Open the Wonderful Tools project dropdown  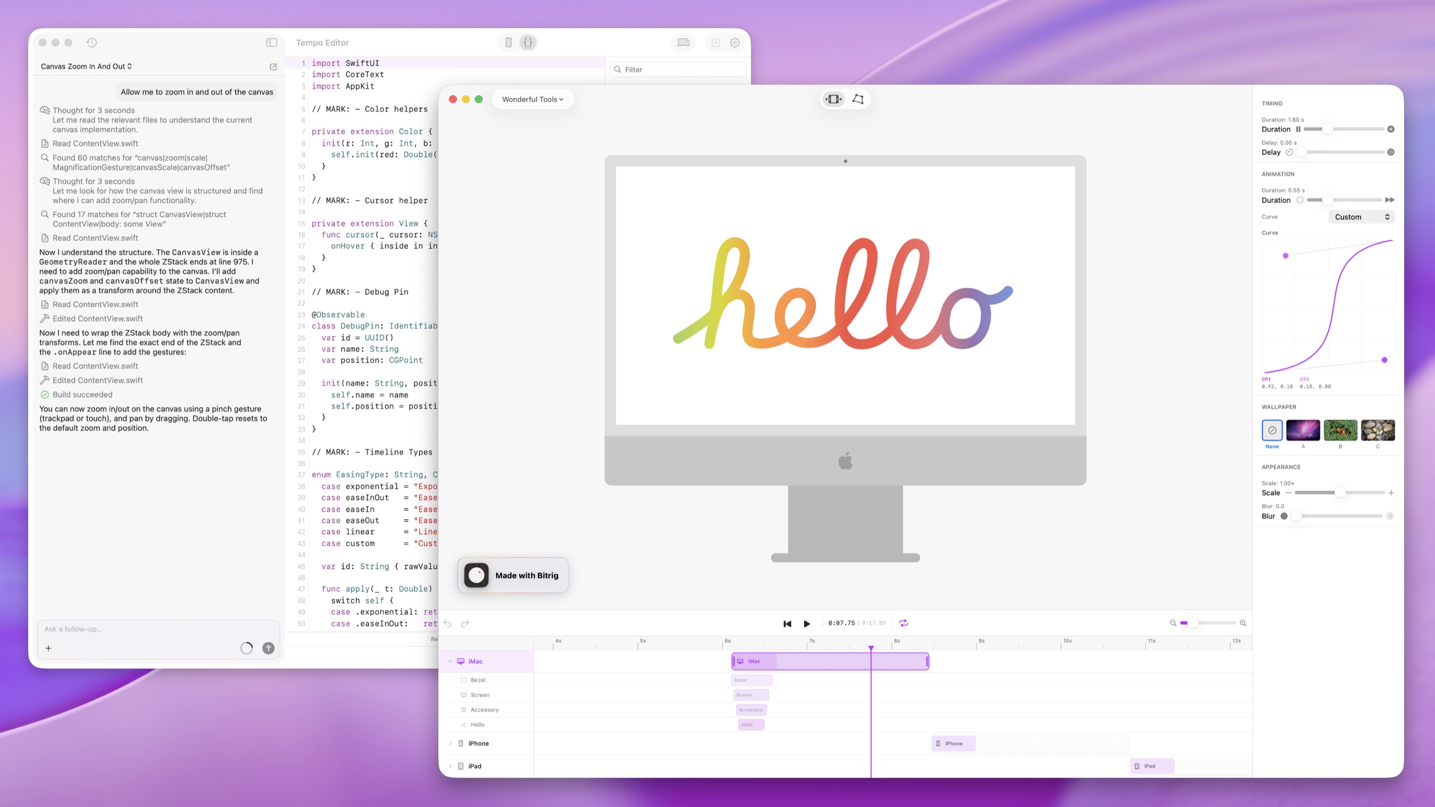(532, 99)
